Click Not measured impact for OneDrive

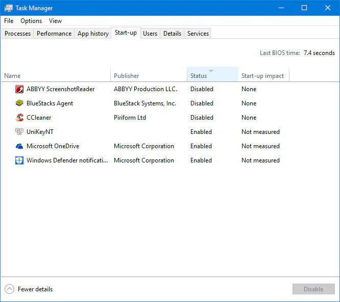[260, 146]
